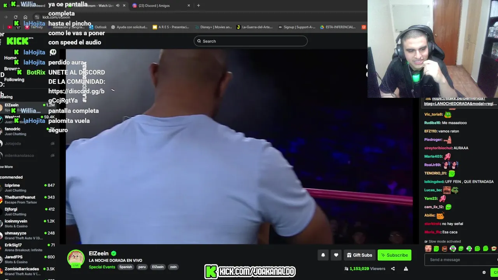Open the Disney+ Movies bookmark
The height and width of the screenshot is (280, 498).
coord(213,27)
